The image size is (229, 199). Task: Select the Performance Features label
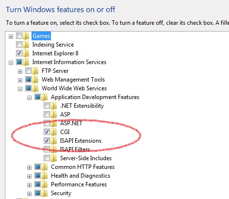click(x=79, y=184)
